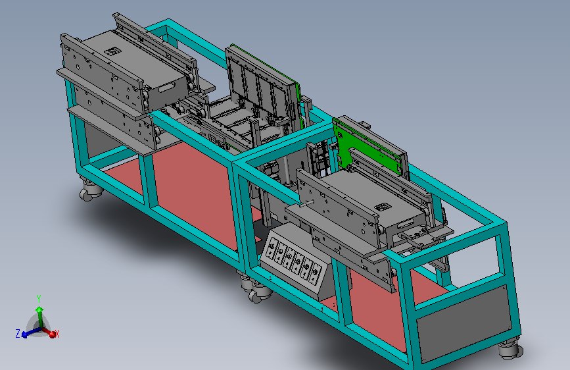The image size is (570, 370).
Task: Select the double caster wheels at the frame's middle
Action: click(254, 288)
